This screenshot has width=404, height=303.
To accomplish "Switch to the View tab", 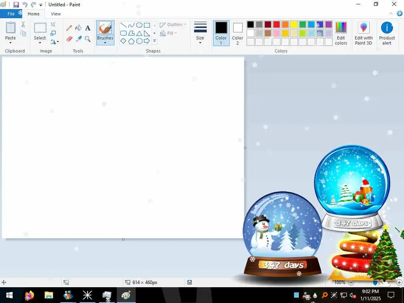I will coord(56,14).
